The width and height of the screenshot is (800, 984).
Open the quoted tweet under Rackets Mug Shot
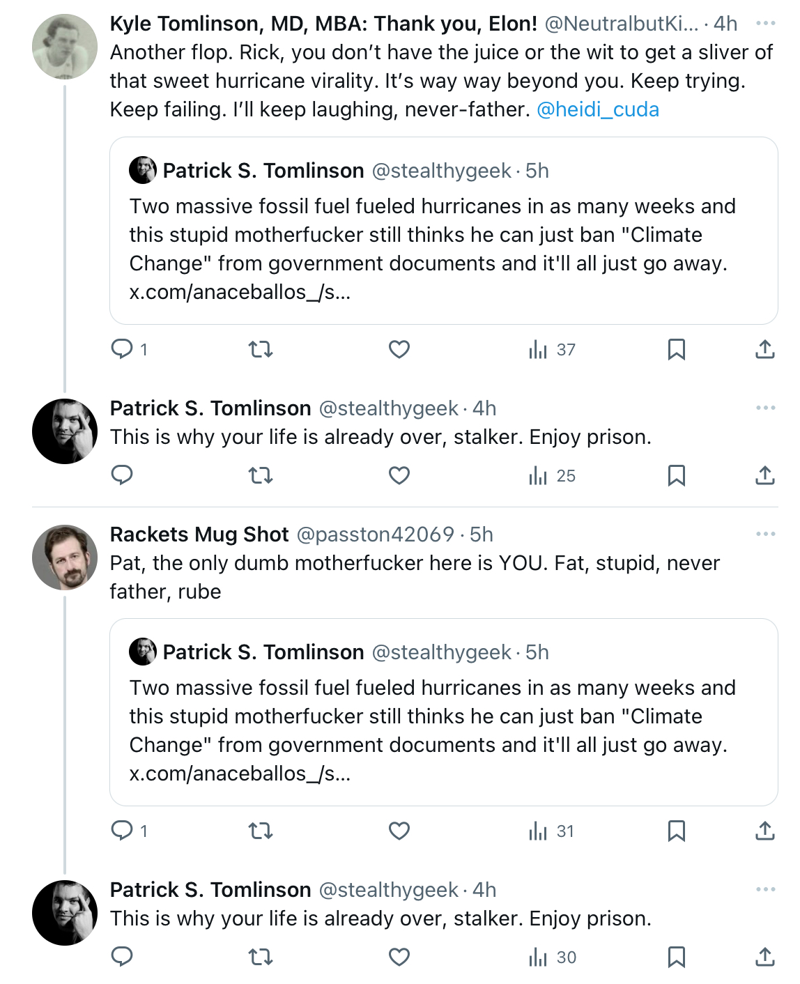pos(444,712)
